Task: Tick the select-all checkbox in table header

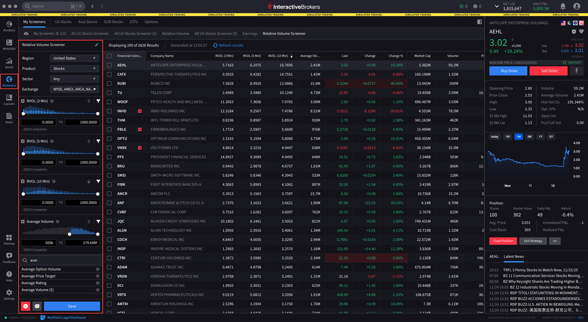Action: point(109,56)
